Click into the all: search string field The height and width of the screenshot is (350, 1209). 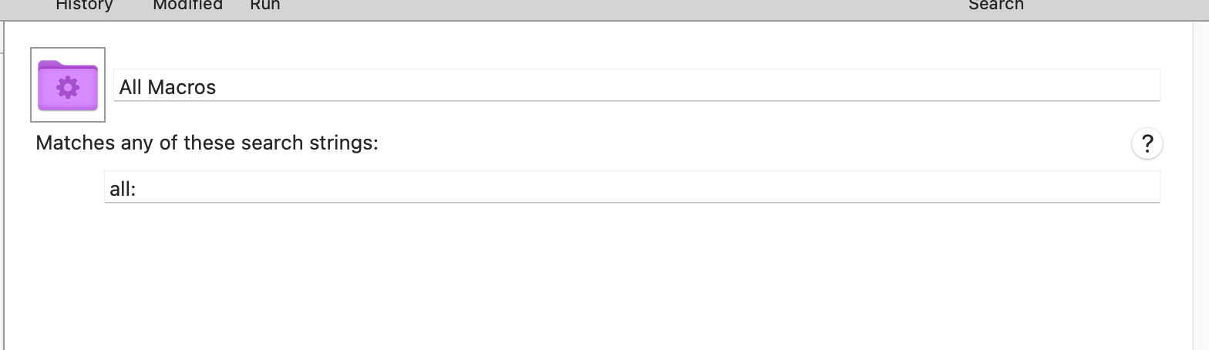[631, 187]
